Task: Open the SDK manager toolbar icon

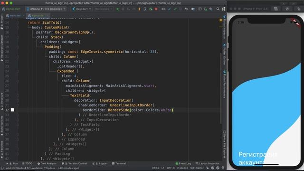Action: pyautogui.click(x=211, y=9)
